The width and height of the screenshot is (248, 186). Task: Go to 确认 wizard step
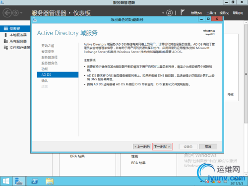[45, 81]
